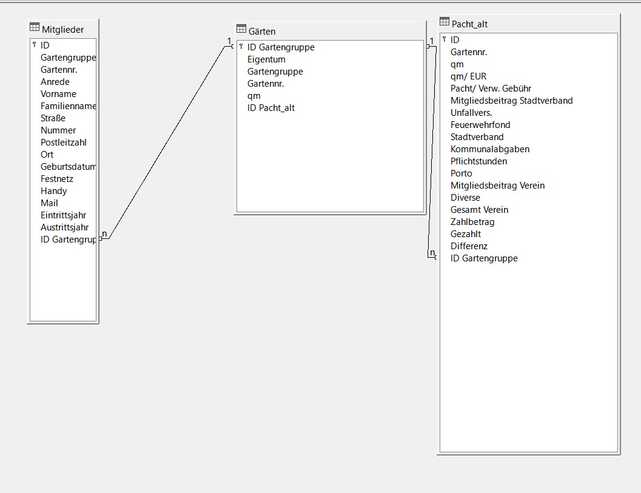Select the qm/ EUR field in Pacht_alt
Viewport: 641px width, 493px height.
click(471, 76)
